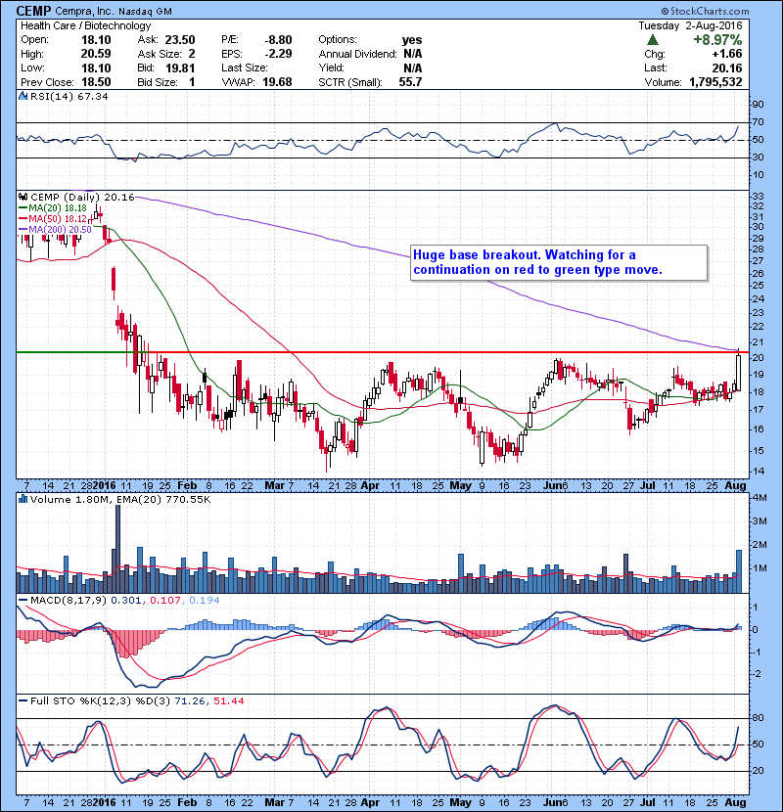Click the SCTR (Small) value 55.7
This screenshot has height=812, width=783.
410,82
